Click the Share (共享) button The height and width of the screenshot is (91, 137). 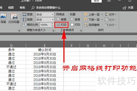[x=128, y=8]
